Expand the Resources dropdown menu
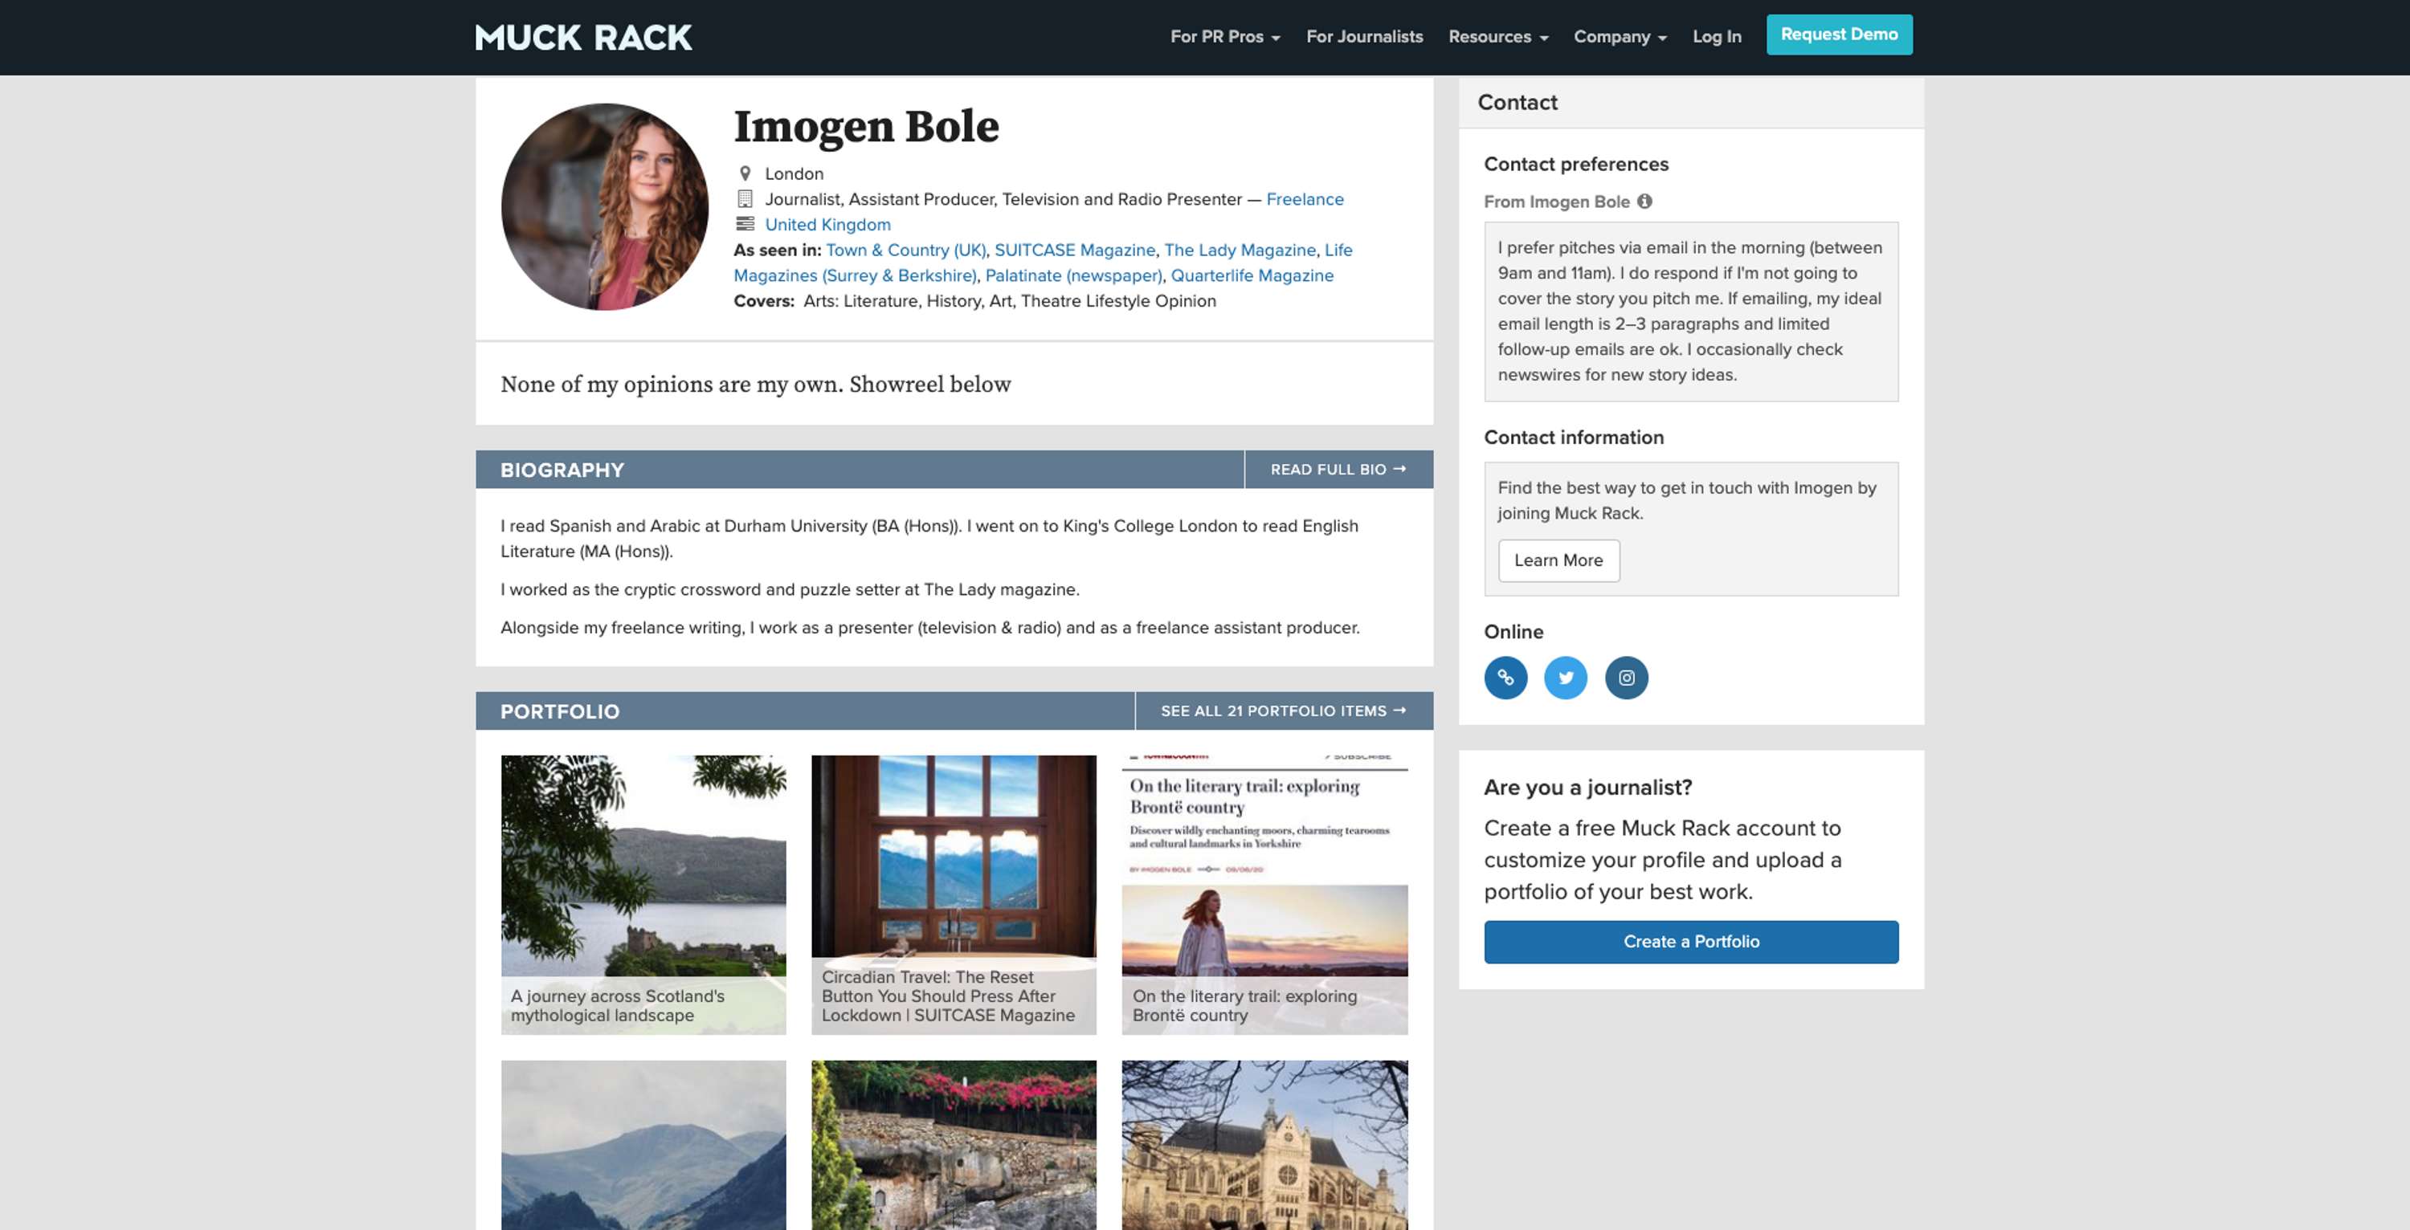The height and width of the screenshot is (1230, 2410). tap(1498, 36)
